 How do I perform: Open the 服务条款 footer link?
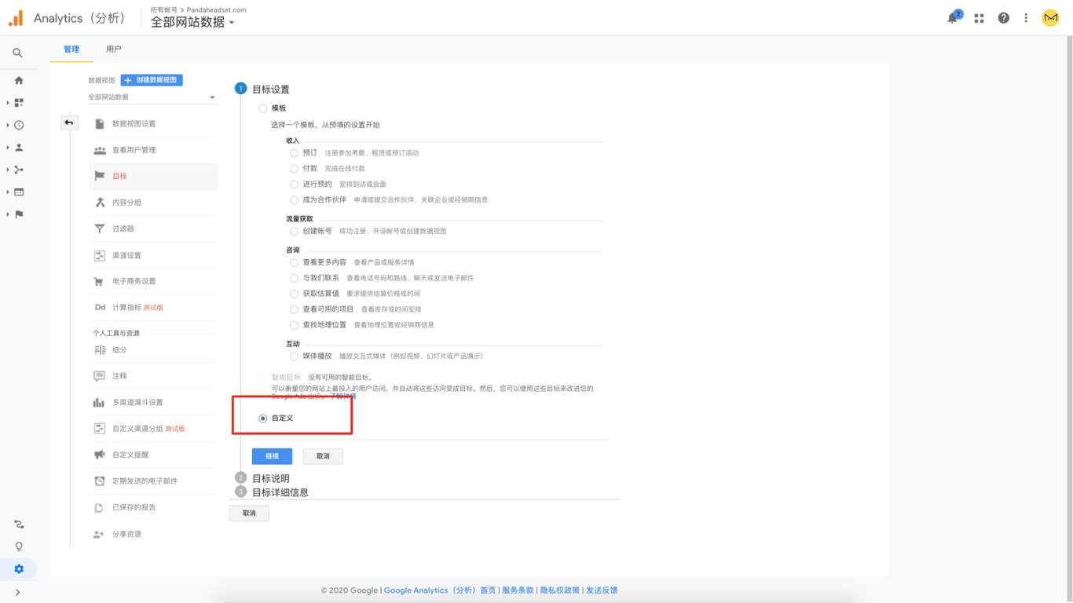coord(518,590)
